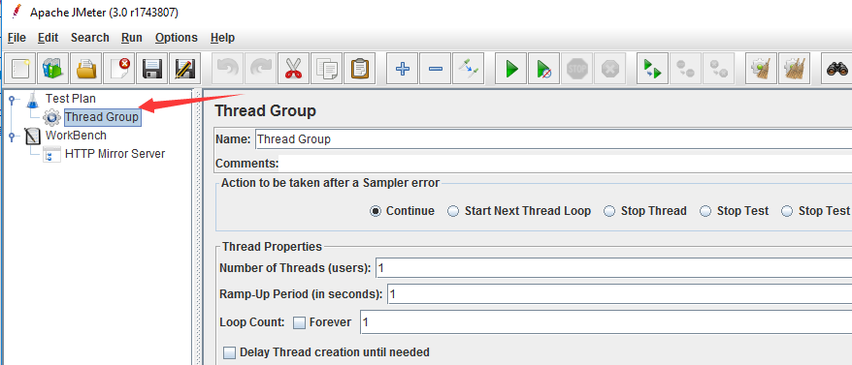Click the Toggle enable/disable icon
Viewport: 852px width, 365px height.
pyautogui.click(x=468, y=69)
